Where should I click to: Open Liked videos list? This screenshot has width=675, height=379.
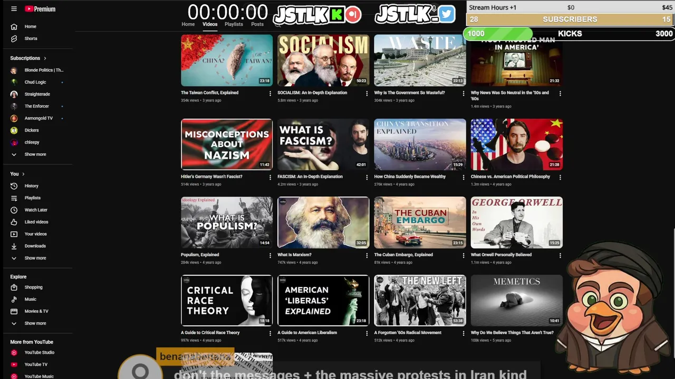coord(36,222)
